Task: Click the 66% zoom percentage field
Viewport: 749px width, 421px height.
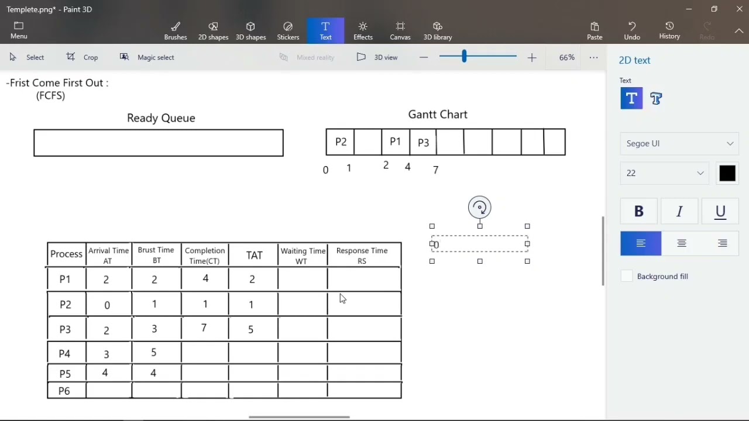Action: pyautogui.click(x=566, y=57)
